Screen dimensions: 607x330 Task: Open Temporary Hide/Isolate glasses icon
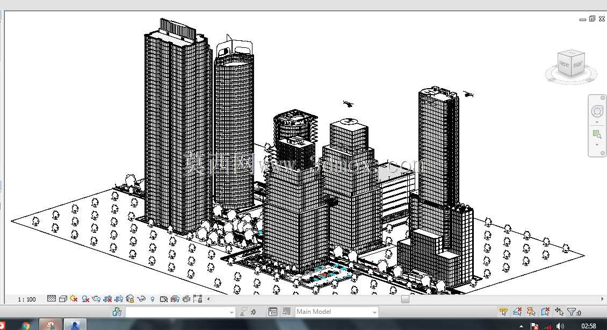click(141, 299)
